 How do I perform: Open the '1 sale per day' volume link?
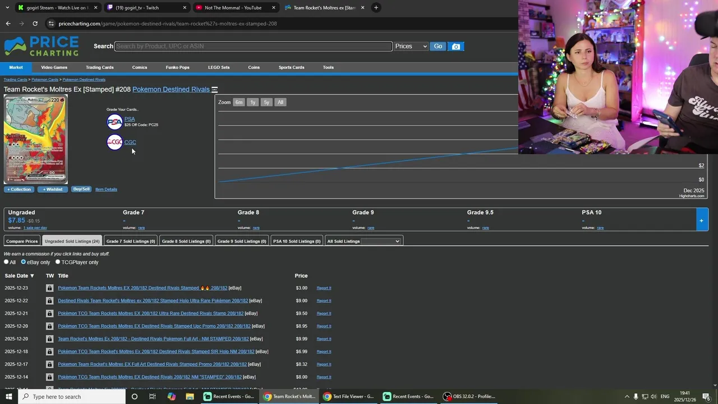coord(35,228)
